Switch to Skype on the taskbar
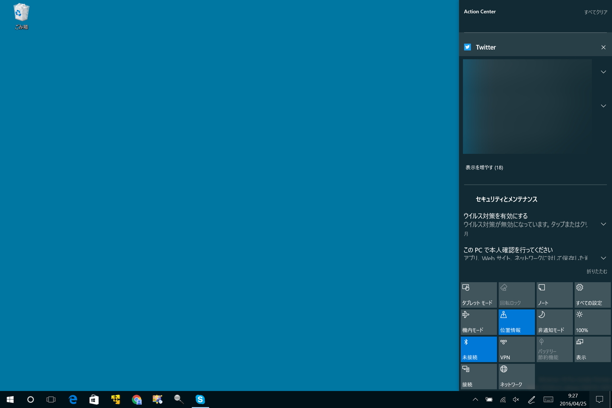This screenshot has height=408, width=612. tap(200, 399)
